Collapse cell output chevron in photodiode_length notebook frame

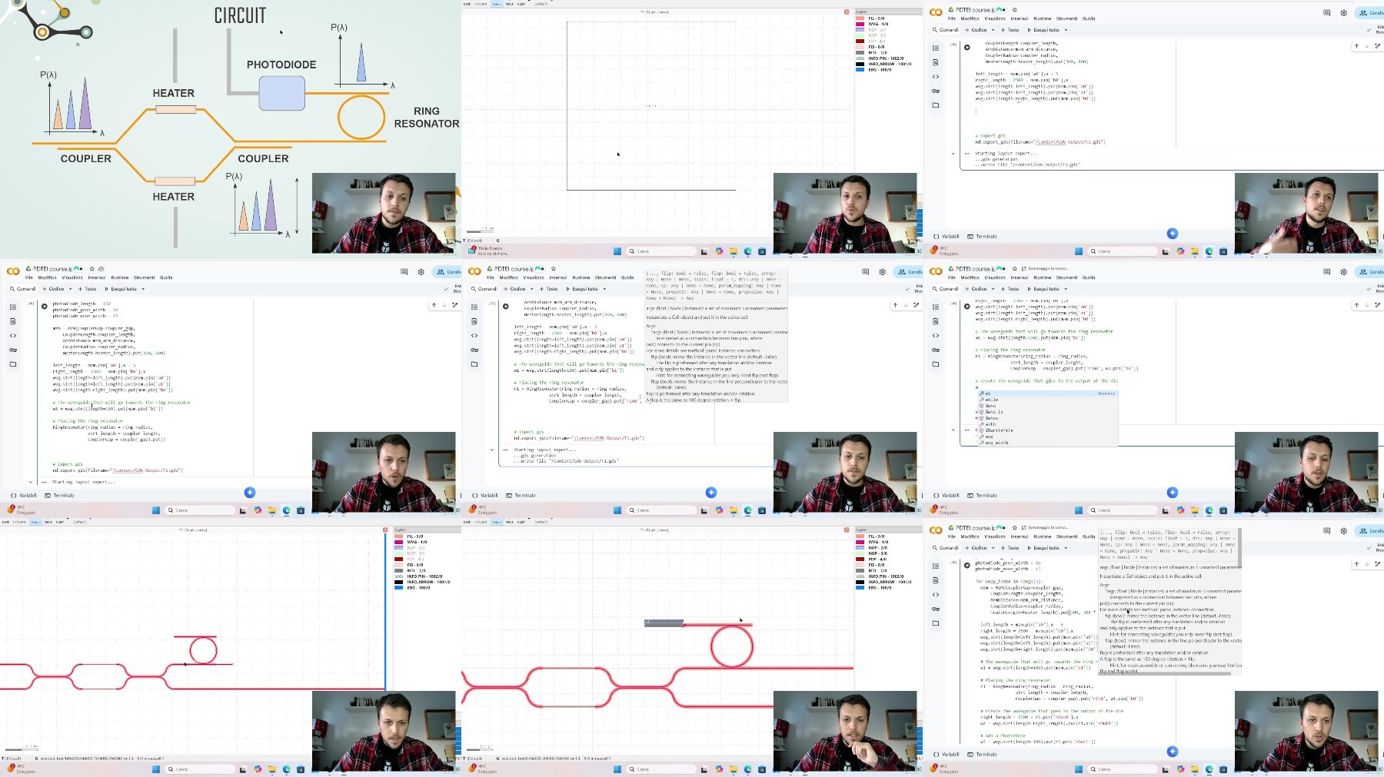point(31,483)
